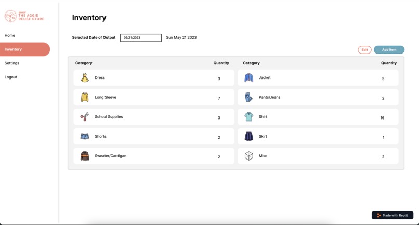This screenshot has height=225, width=419.
Task: Click the Aggie Reuse Store logo
Action: (24, 16)
